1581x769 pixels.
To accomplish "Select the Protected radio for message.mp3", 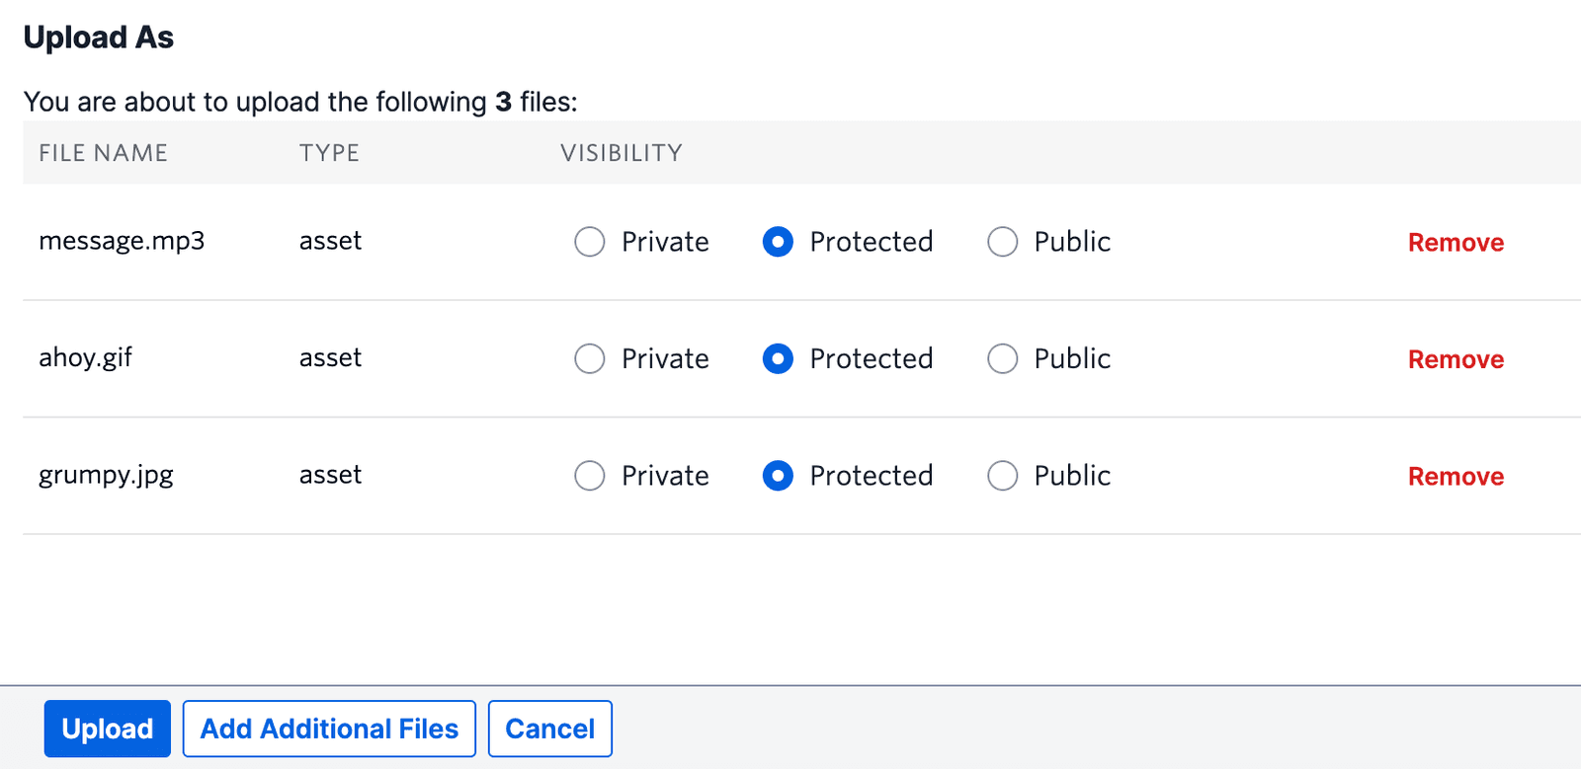I will (778, 242).
